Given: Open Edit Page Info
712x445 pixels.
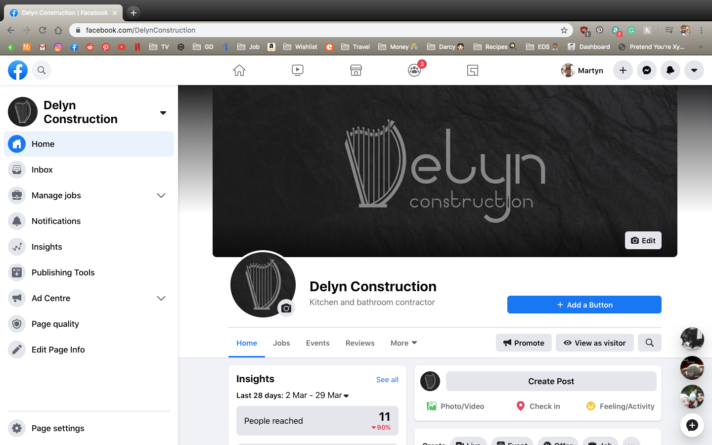Looking at the screenshot, I should click(x=89, y=350).
